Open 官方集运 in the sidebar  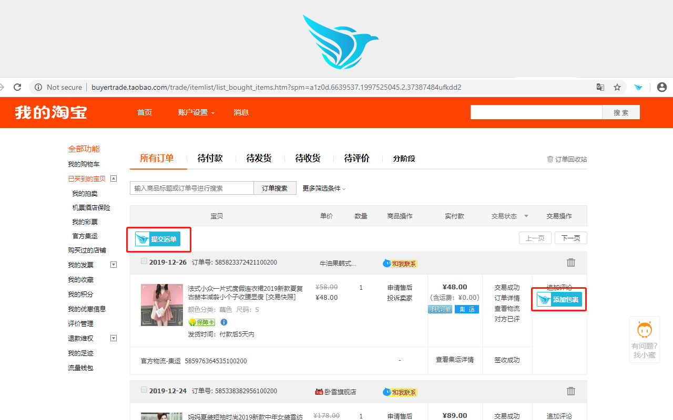pyautogui.click(x=85, y=236)
